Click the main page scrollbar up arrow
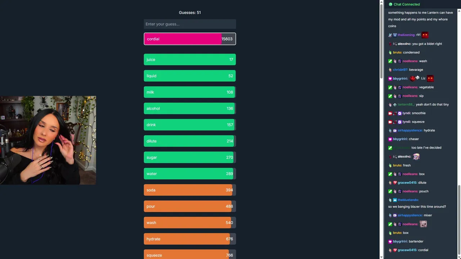This screenshot has height=259, width=461. 382,2
